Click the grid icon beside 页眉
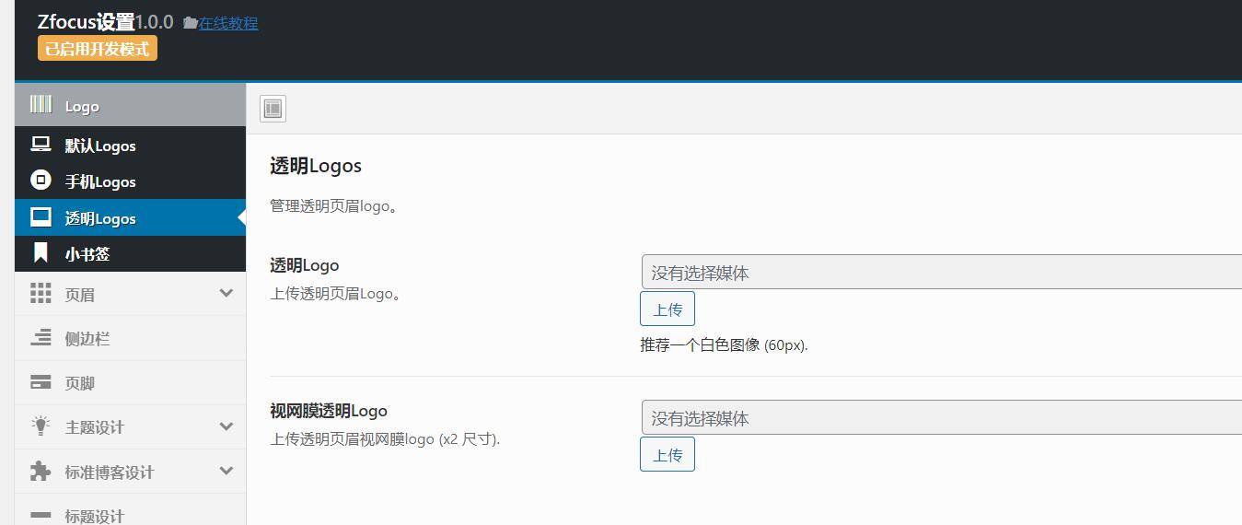 click(x=41, y=294)
